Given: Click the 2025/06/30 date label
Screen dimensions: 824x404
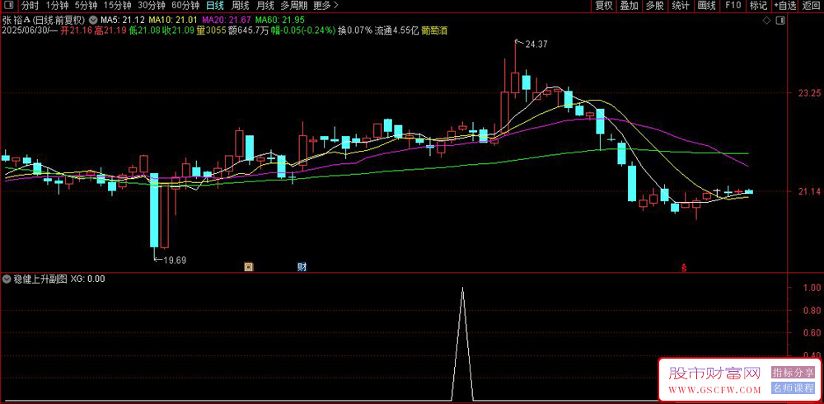Looking at the screenshot, I should [x=24, y=31].
